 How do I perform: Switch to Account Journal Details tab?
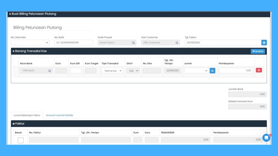tap(59, 115)
